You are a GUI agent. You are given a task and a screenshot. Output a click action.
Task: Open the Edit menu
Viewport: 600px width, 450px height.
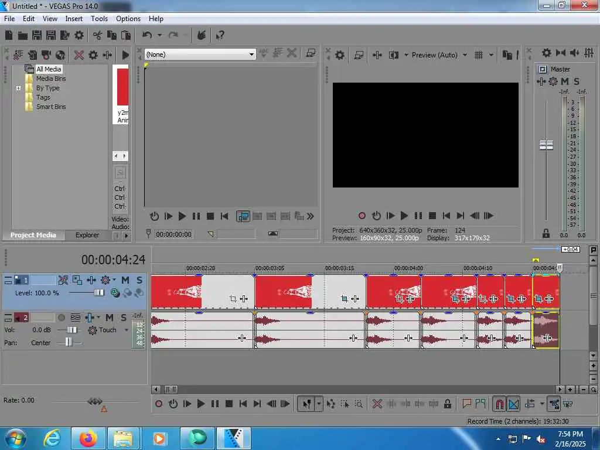tap(29, 19)
